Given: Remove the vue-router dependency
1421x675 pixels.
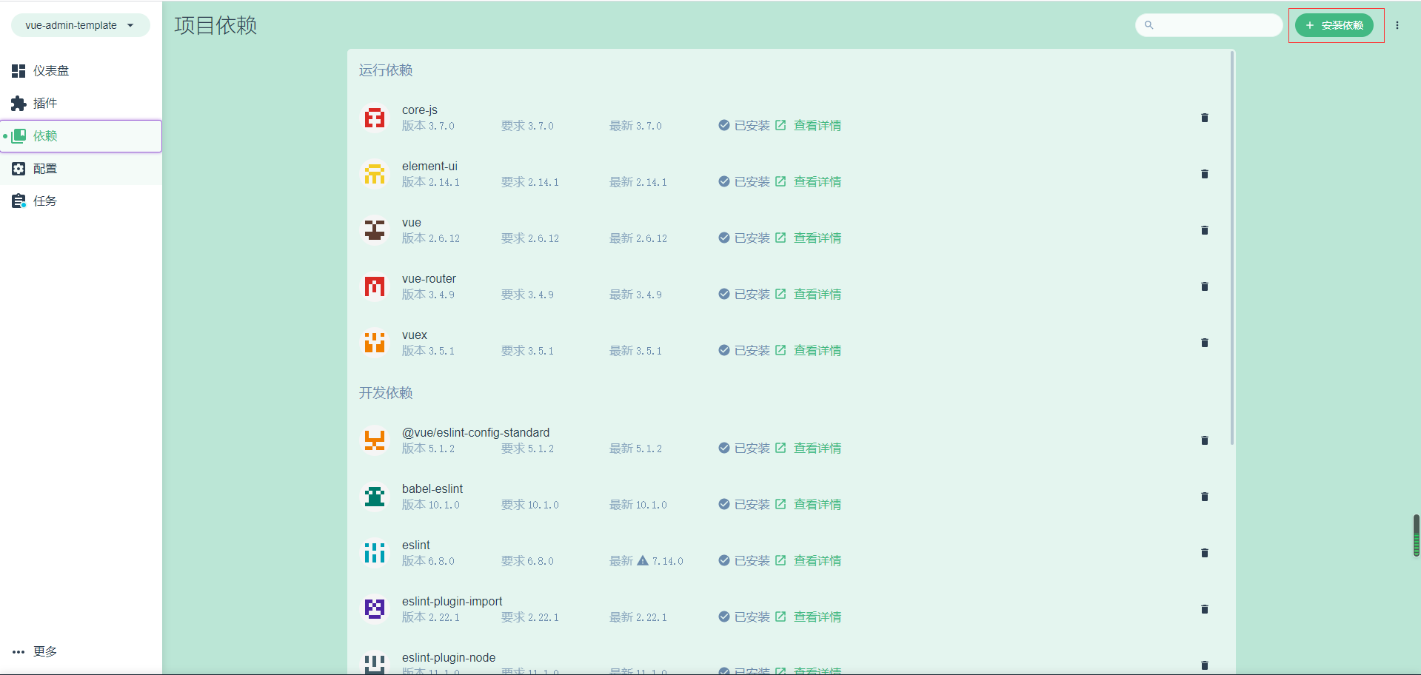Looking at the screenshot, I should point(1205,286).
